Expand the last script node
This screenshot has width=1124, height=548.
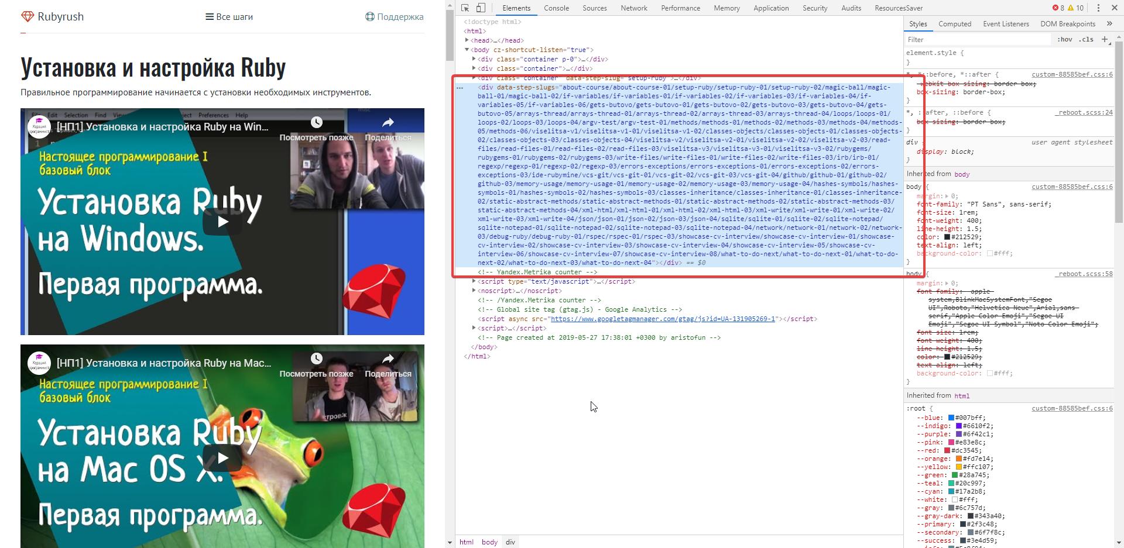click(x=474, y=328)
